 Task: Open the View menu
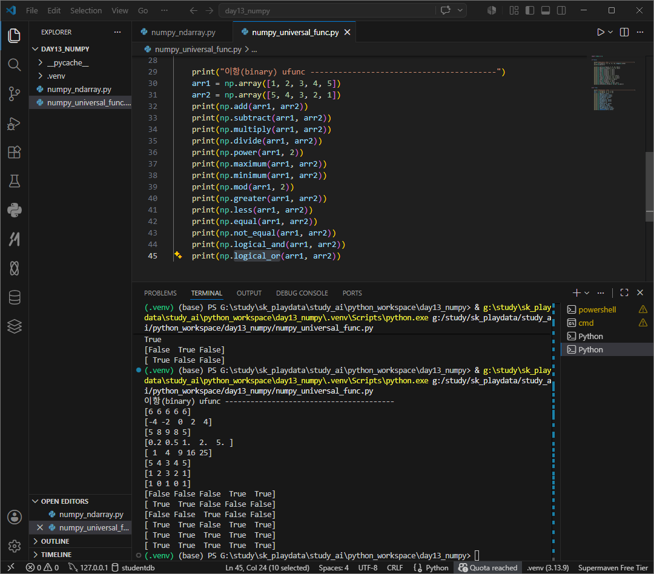[x=120, y=10]
